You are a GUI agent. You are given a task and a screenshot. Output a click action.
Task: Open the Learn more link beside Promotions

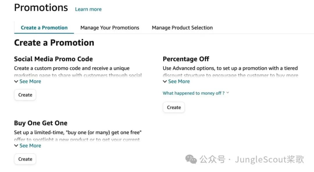click(88, 9)
